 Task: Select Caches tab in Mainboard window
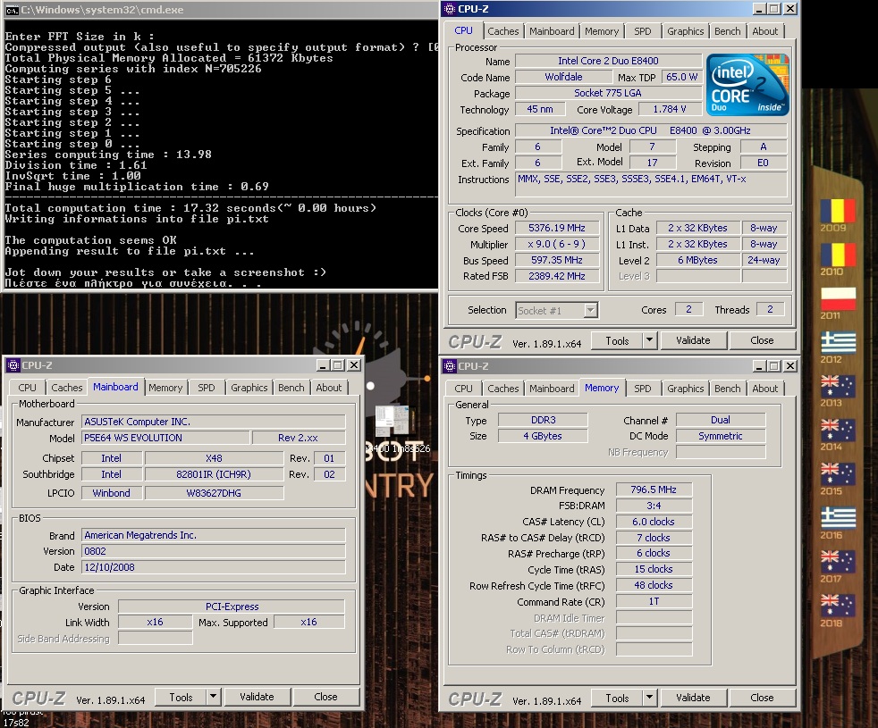pyautogui.click(x=67, y=388)
